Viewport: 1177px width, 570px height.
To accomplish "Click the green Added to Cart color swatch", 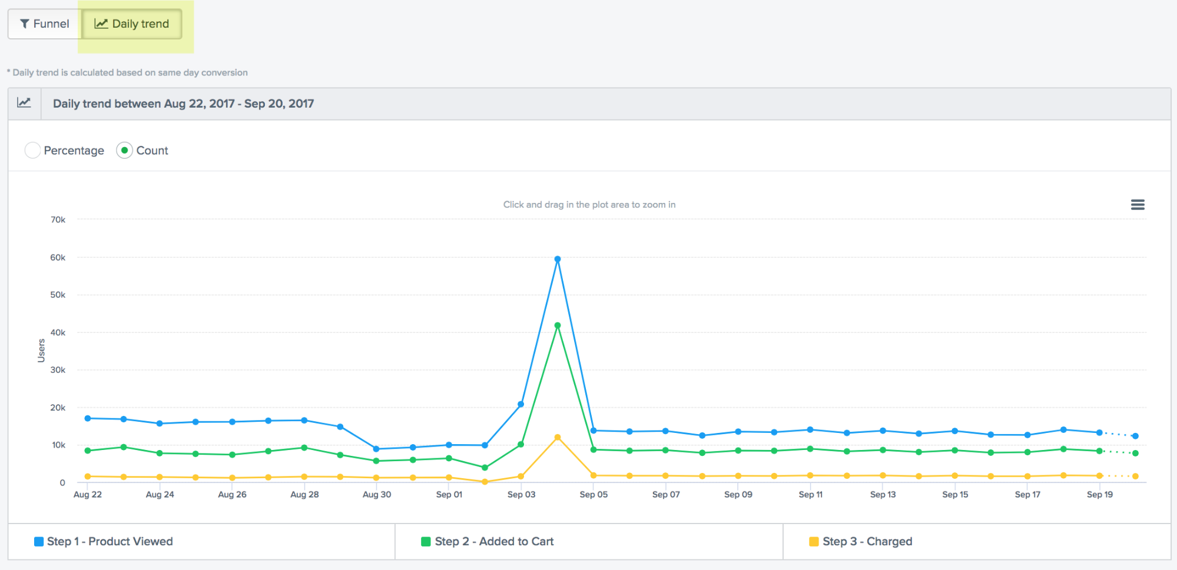I will click(426, 542).
